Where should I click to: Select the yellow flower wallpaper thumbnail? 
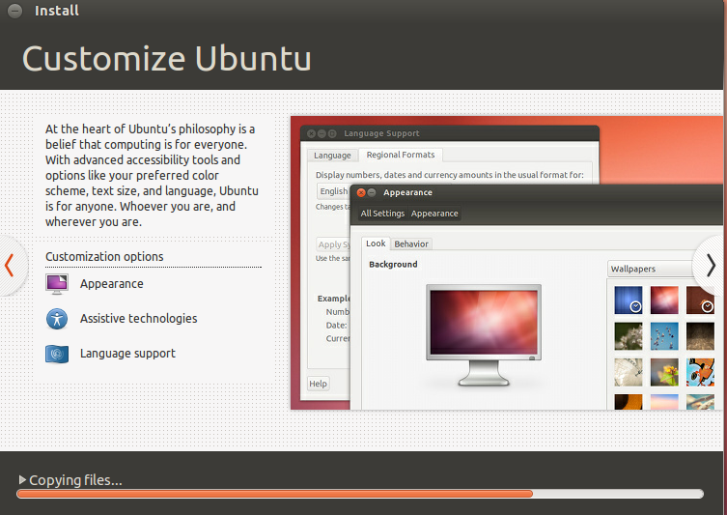tap(664, 372)
